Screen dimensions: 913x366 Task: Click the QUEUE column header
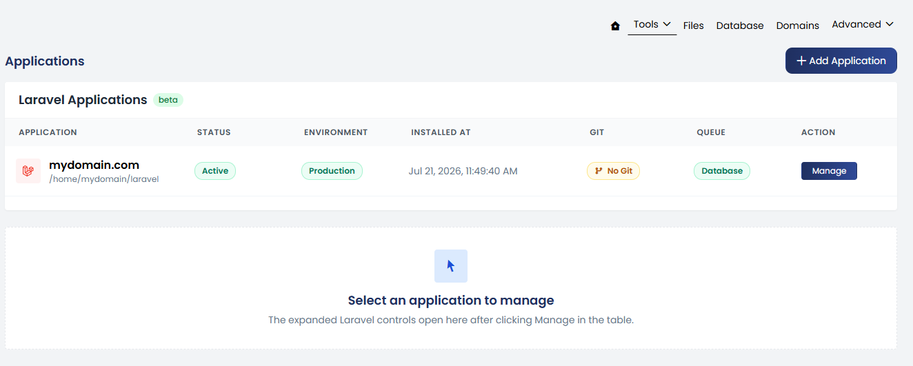(711, 132)
